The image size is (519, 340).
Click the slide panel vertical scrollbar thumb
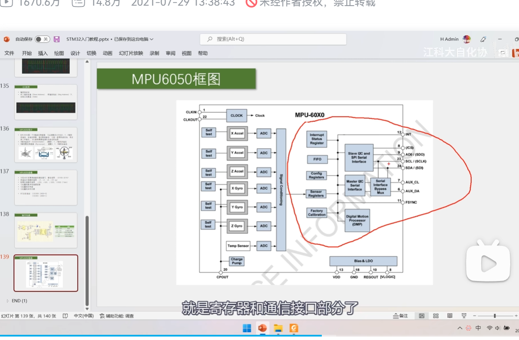click(x=87, y=260)
